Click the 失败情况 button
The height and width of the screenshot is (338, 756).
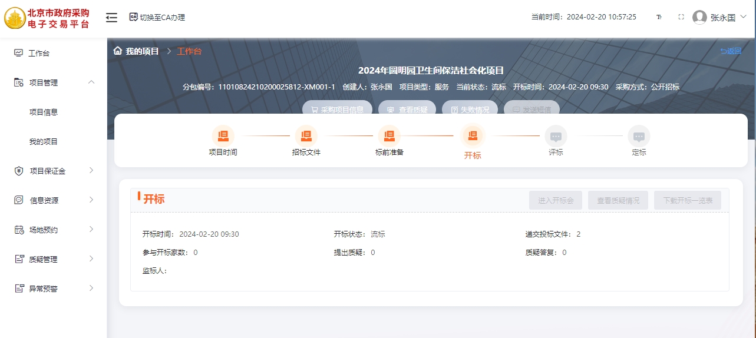pos(470,109)
